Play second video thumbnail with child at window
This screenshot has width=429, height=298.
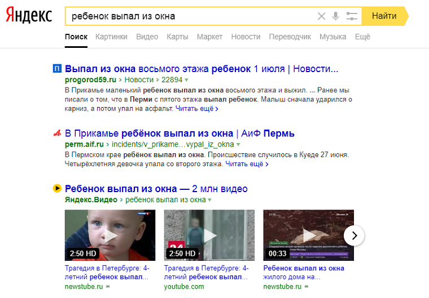tap(209, 235)
